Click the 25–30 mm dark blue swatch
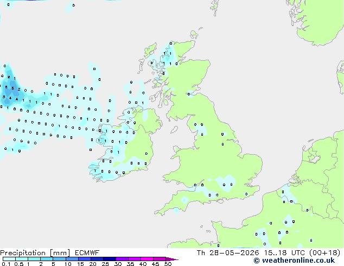 click(110, 259)
